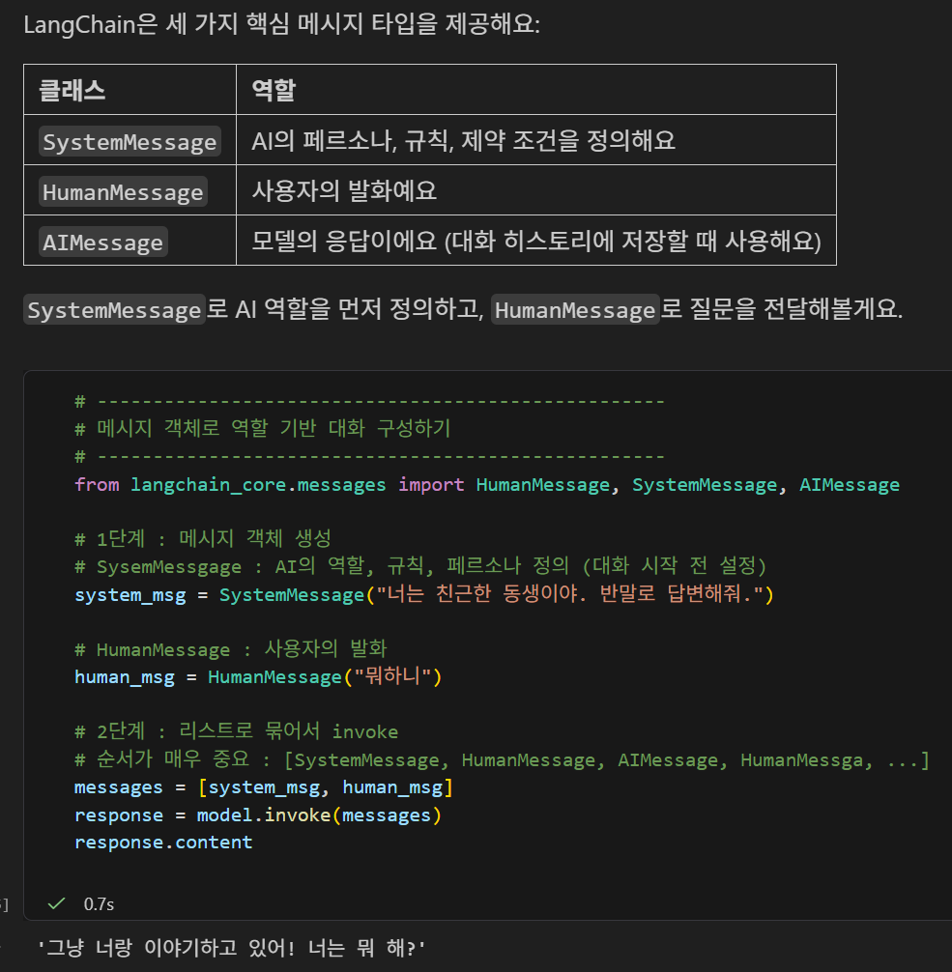The image size is (952, 972).
Task: Click the human_msg variable assignment
Action: coord(258,676)
